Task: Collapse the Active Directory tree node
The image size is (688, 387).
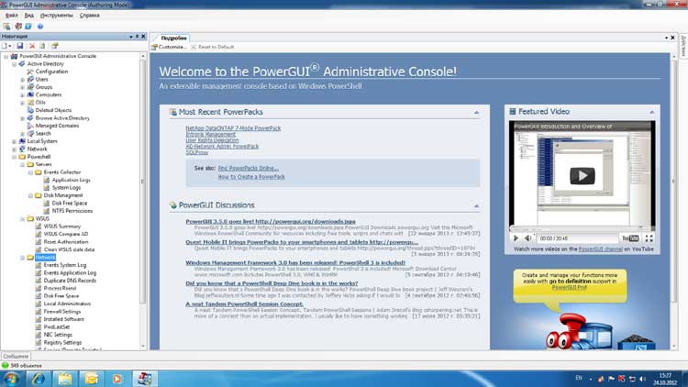Action: 14,64
